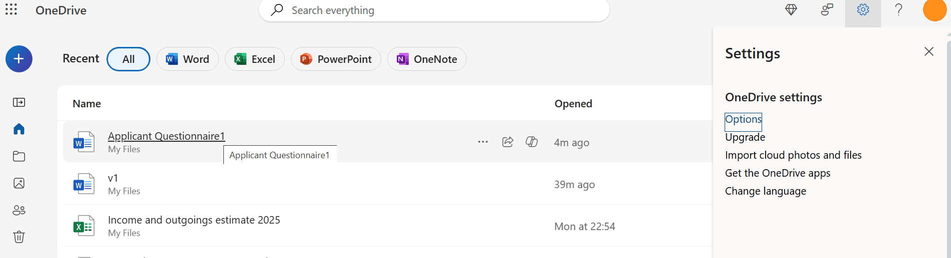Screen dimensions: 951x258
Task: Select the PowerPoint filter pill
Action: click(x=336, y=59)
